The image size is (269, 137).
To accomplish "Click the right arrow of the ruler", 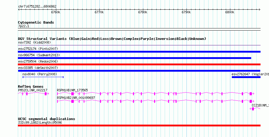I will click(x=260, y=10).
